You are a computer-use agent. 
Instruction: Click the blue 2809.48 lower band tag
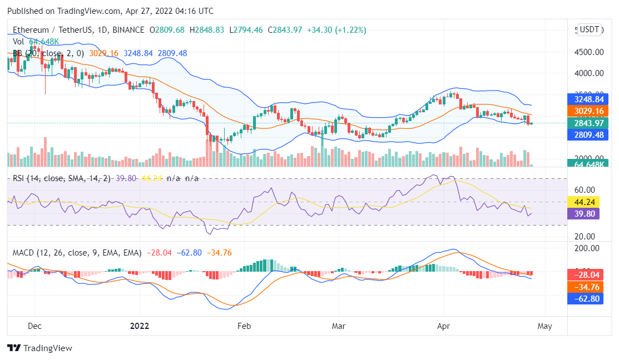click(x=589, y=134)
